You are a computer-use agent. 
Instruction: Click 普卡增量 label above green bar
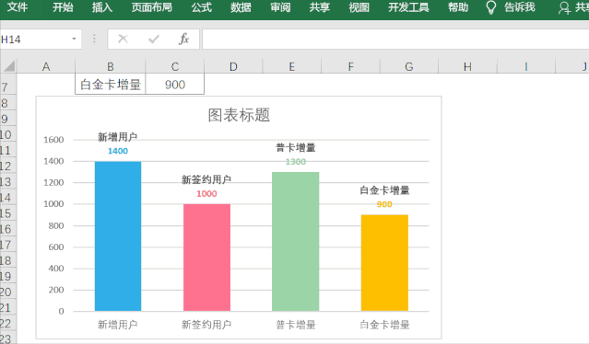tap(296, 148)
